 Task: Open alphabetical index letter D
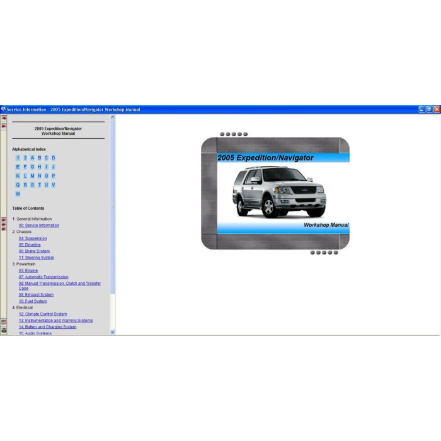point(54,157)
